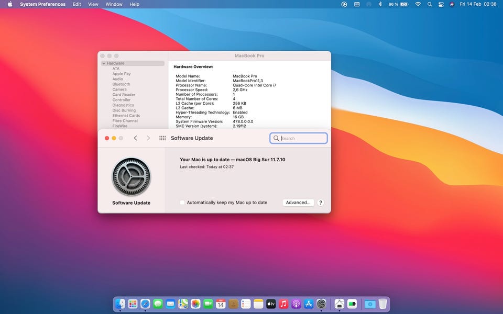503x314 pixels.
Task: Click 'Last checked: Today at 02:37' text
Action: pyautogui.click(x=206, y=167)
